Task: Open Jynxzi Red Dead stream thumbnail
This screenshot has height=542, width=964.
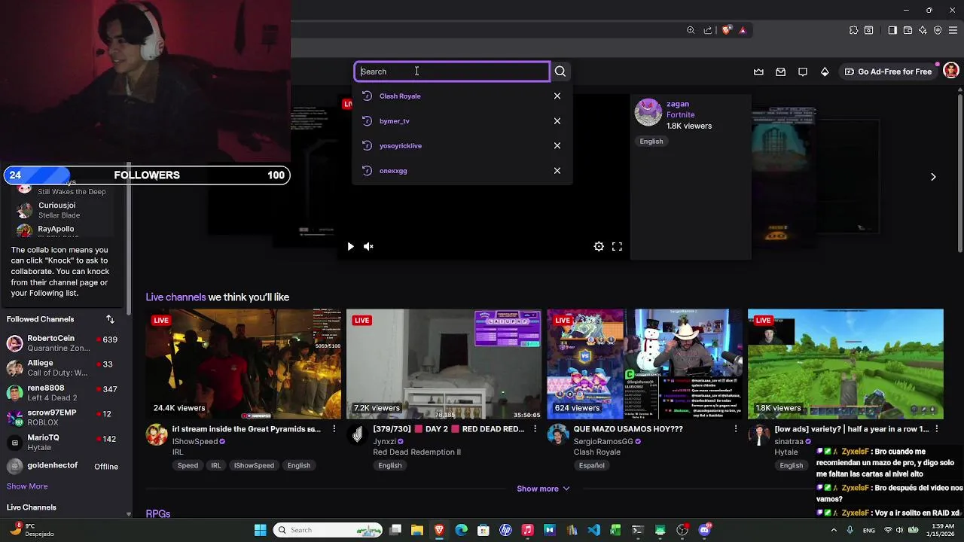Action: click(444, 364)
